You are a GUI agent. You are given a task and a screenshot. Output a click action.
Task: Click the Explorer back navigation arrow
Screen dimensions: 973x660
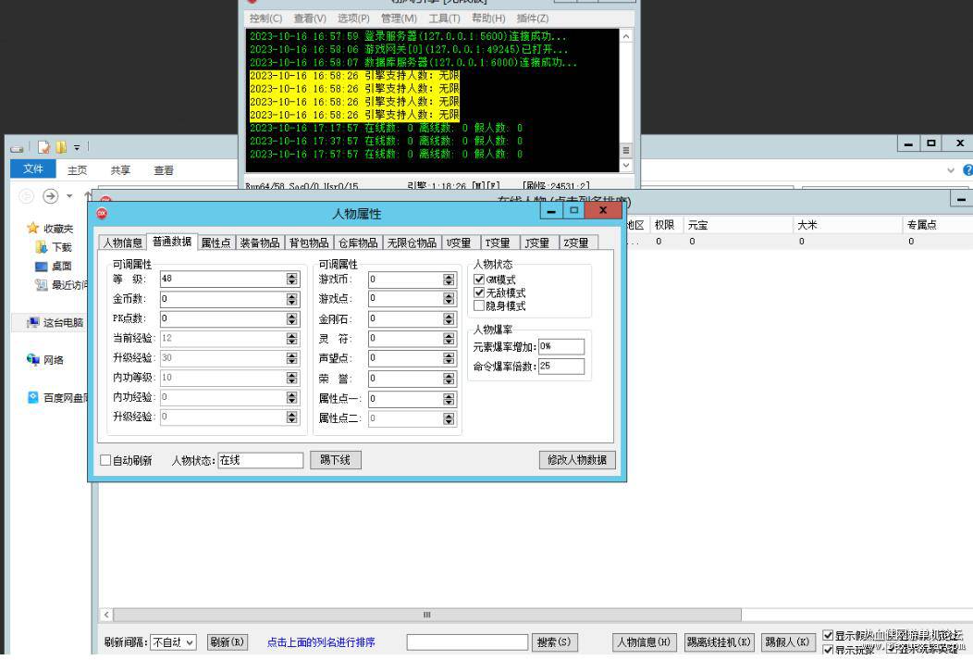pos(26,196)
